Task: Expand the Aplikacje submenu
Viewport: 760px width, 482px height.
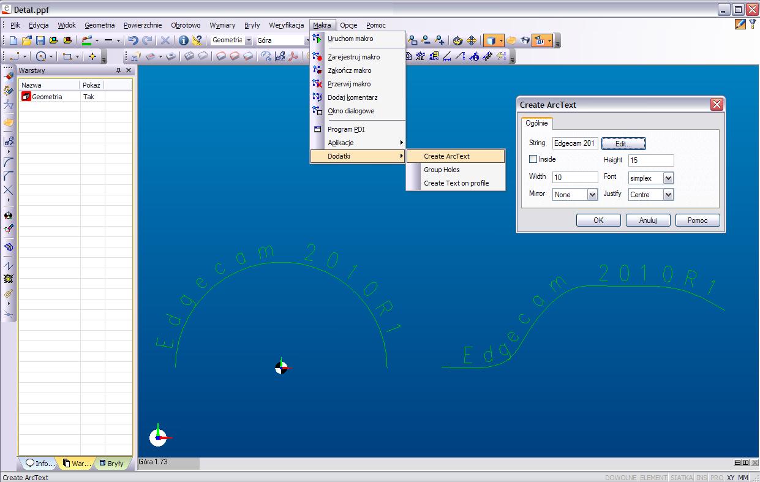Action: pos(358,143)
